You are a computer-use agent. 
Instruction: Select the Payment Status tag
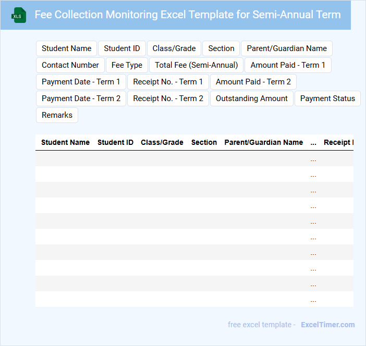327,98
